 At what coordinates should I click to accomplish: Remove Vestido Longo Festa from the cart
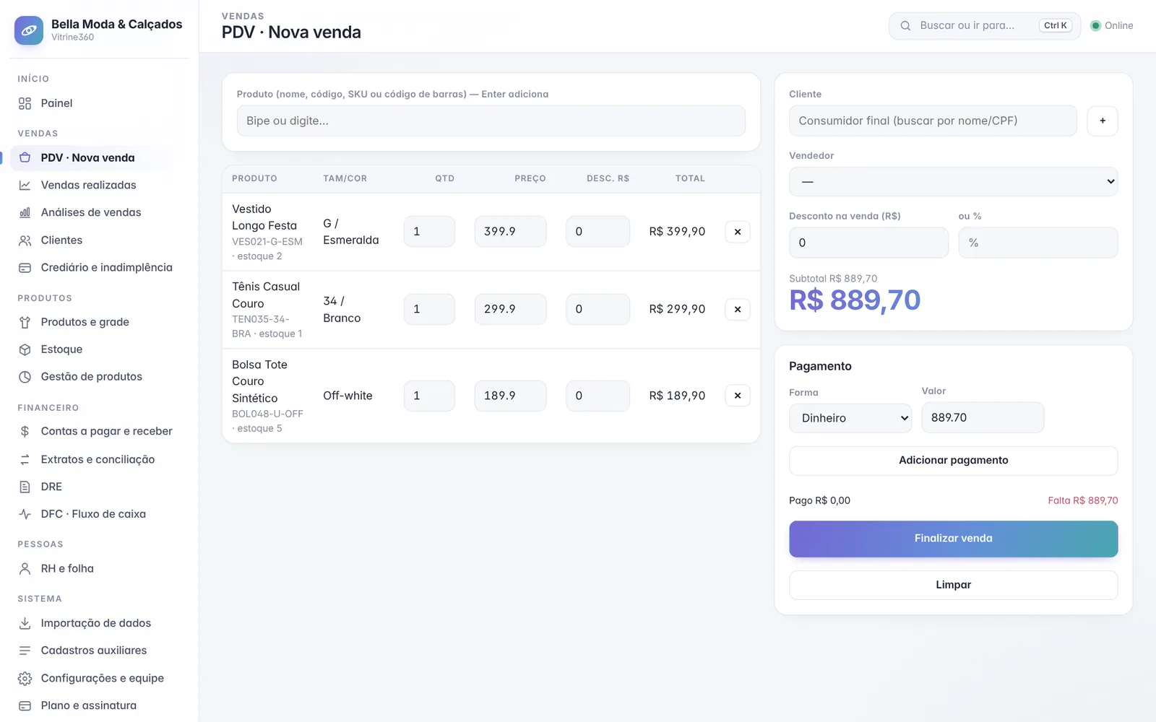[737, 232]
